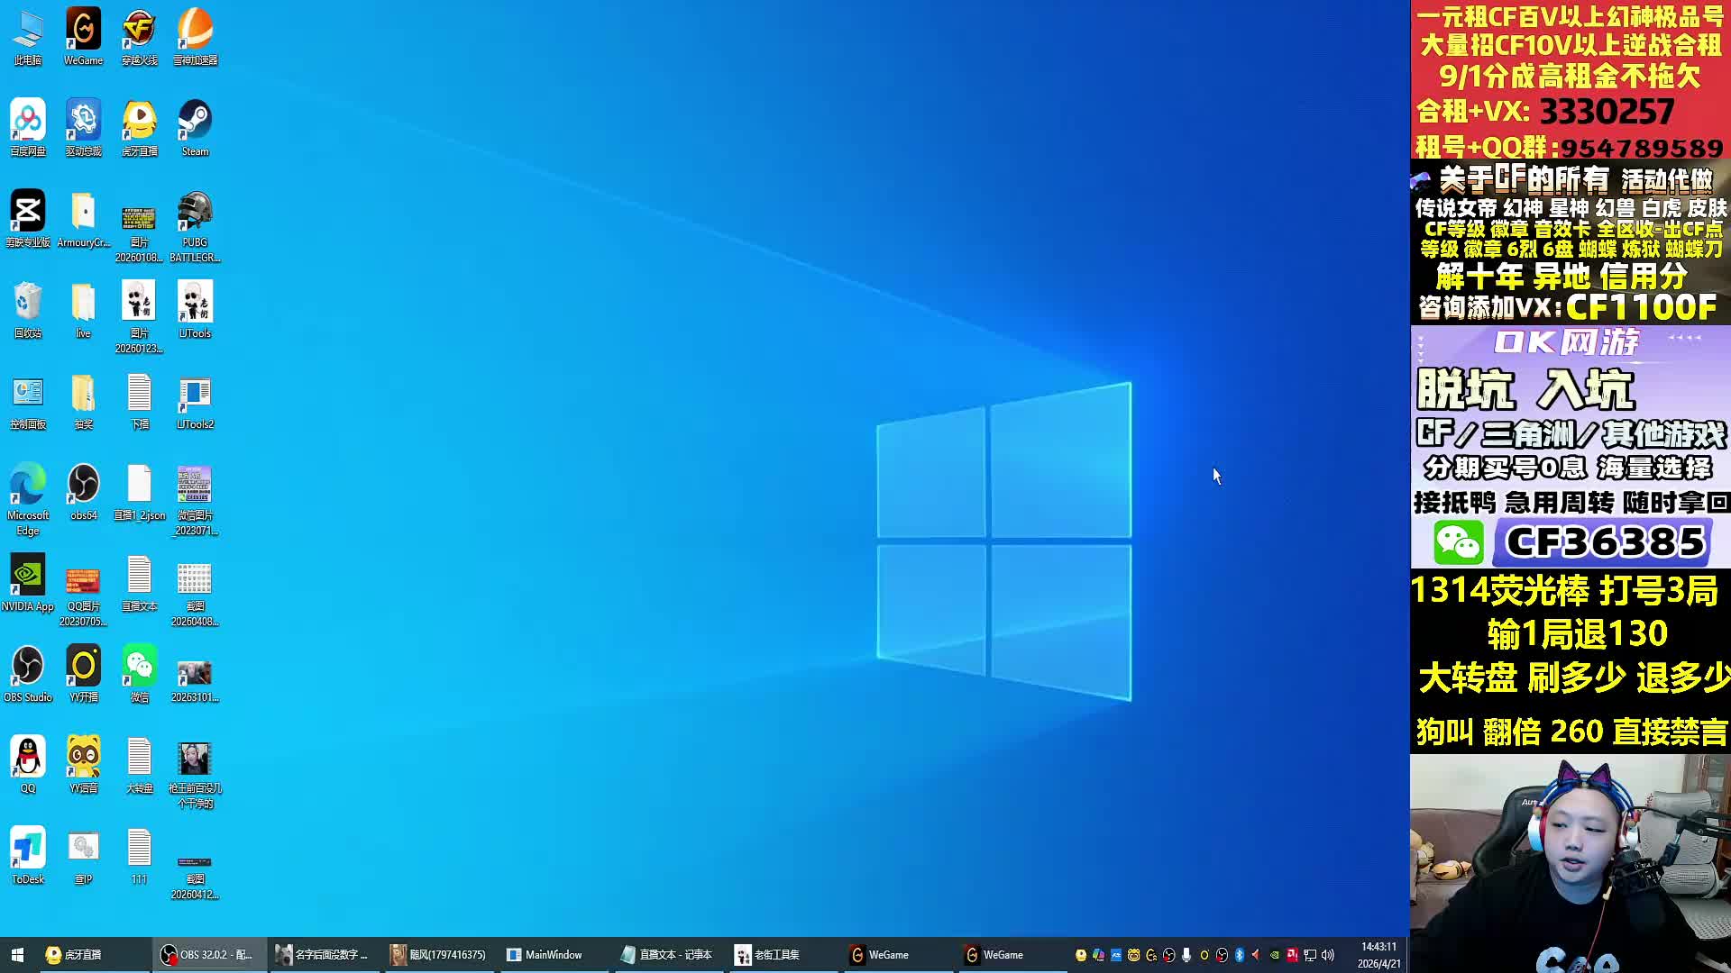Open the WeGame desktop shortcut

83,31
